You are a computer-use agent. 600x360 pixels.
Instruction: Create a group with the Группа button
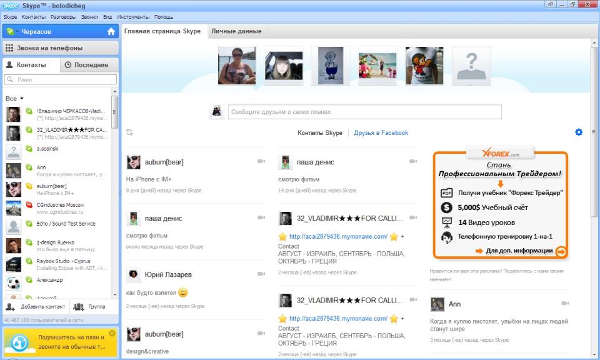click(89, 306)
